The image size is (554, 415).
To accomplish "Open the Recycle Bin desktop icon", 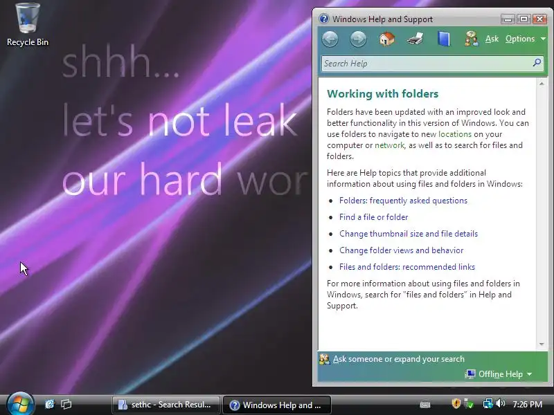I will pyautogui.click(x=28, y=25).
